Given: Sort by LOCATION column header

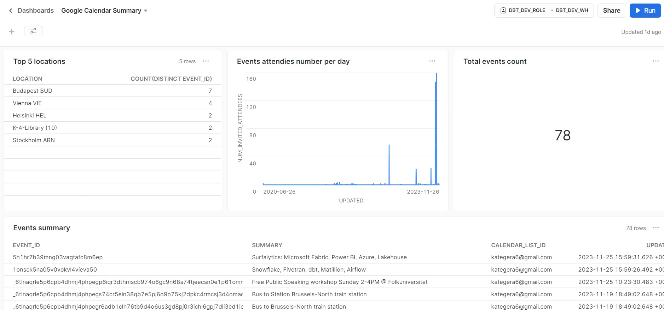Looking at the screenshot, I should point(27,79).
